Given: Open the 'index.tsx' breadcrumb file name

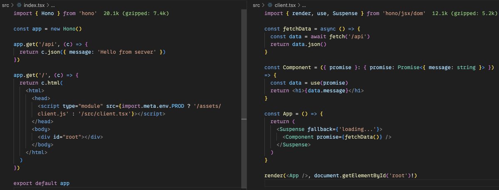Looking at the screenshot, I should pos(34,5).
